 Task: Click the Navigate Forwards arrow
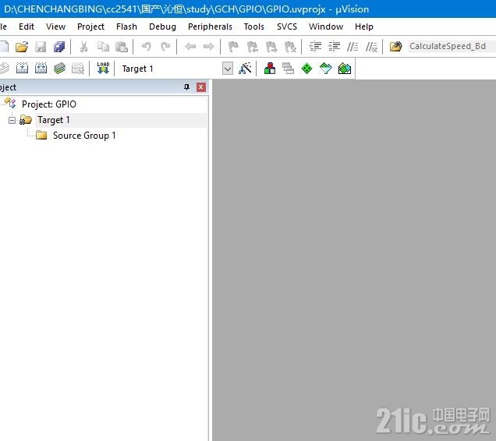click(x=209, y=47)
